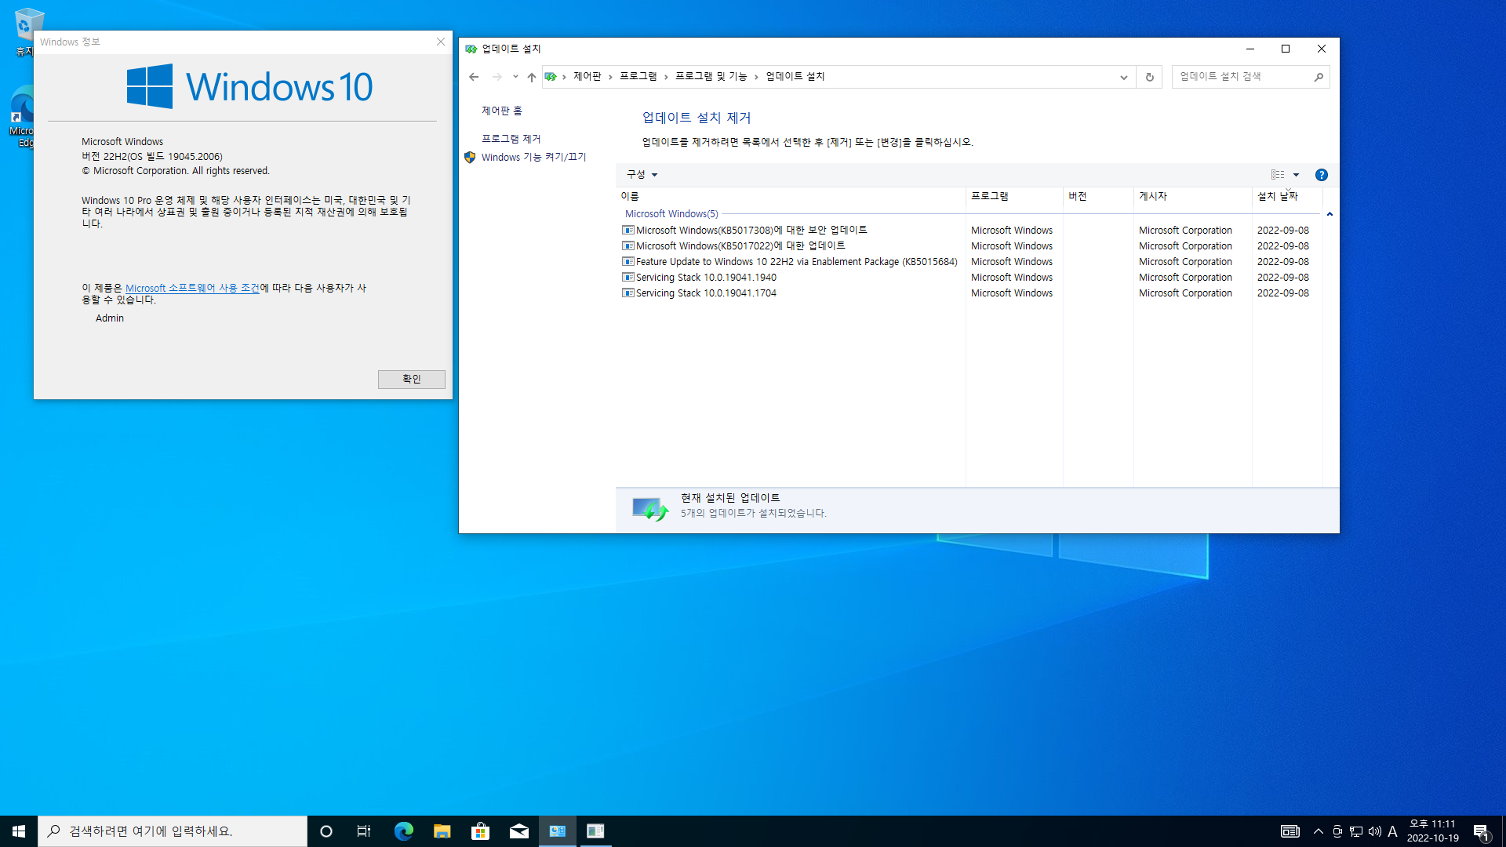Screen dimensions: 1506x847
Task: Click the Forward navigation arrow
Action: tap(497, 77)
